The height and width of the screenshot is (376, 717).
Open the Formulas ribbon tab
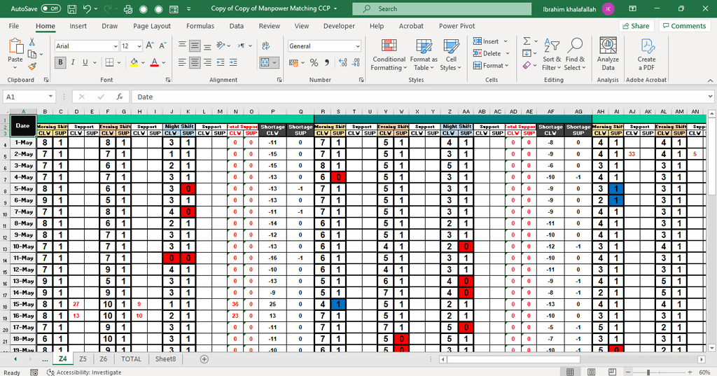200,26
